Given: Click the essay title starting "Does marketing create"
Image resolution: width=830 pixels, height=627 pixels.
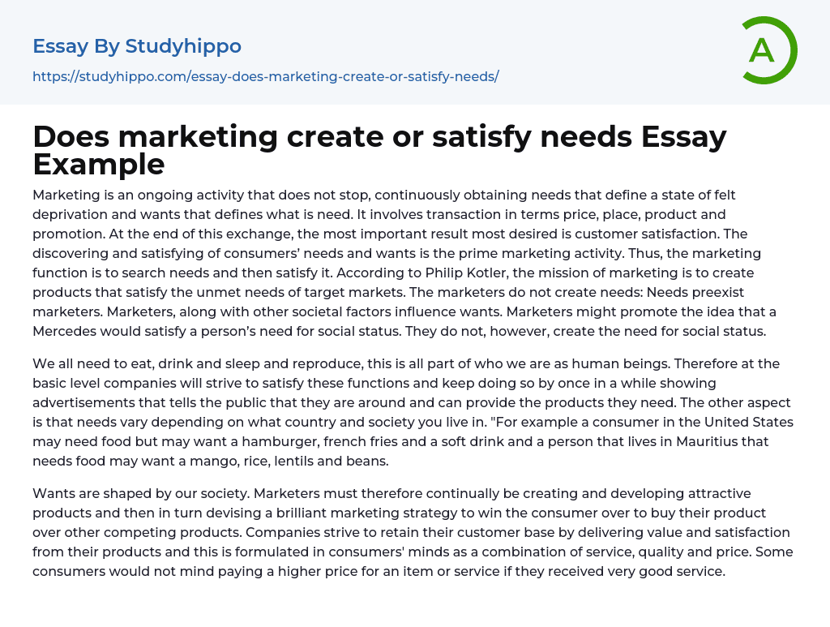Looking at the screenshot, I should click(379, 138).
